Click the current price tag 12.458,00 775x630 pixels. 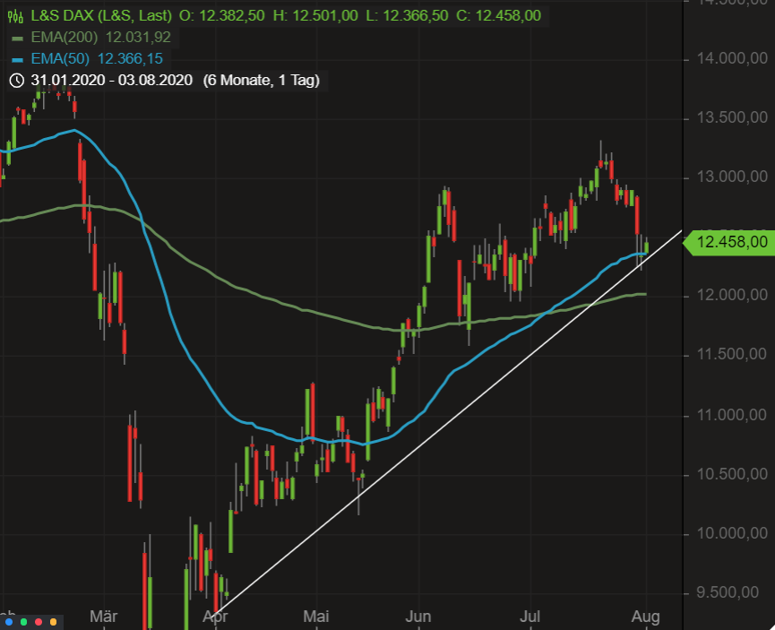pos(731,242)
